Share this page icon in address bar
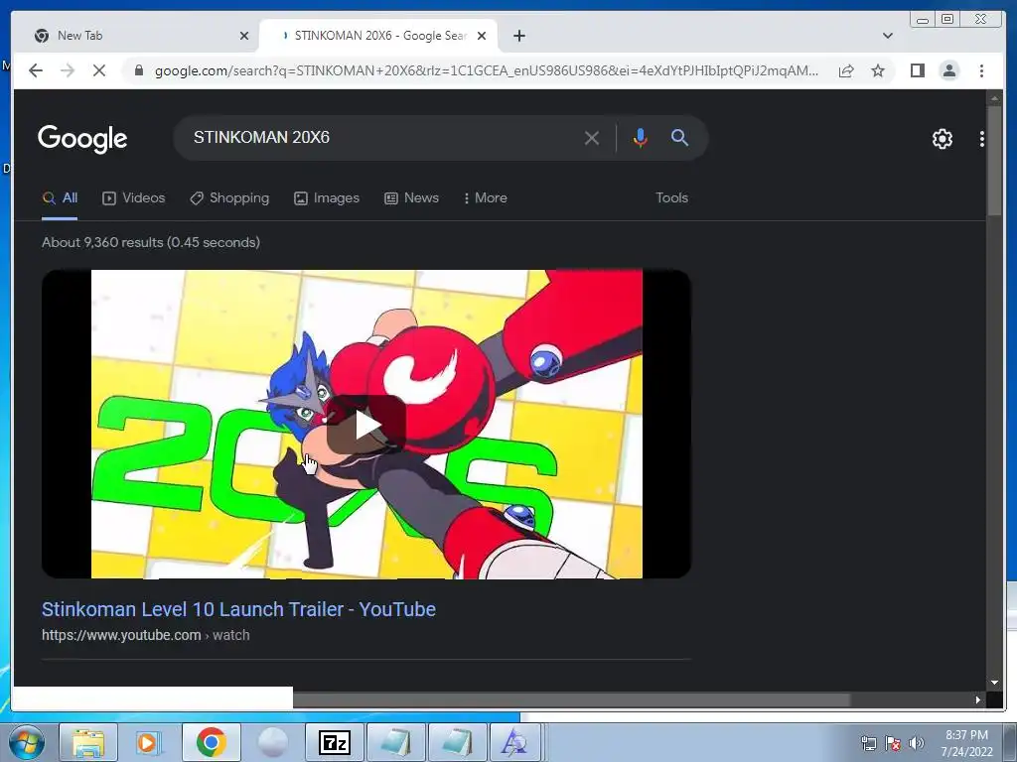Screen dimensions: 1017x762 (846, 70)
